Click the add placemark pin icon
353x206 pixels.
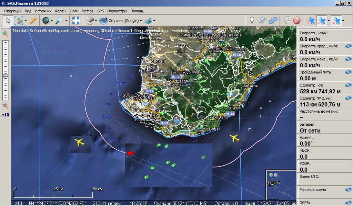[x=252, y=21]
